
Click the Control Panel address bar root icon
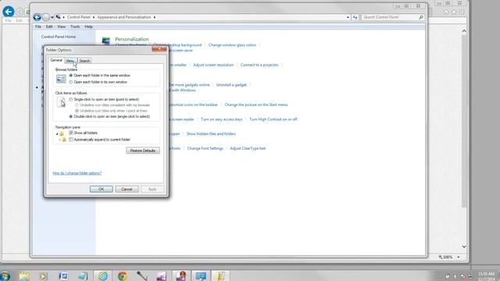coord(59,17)
